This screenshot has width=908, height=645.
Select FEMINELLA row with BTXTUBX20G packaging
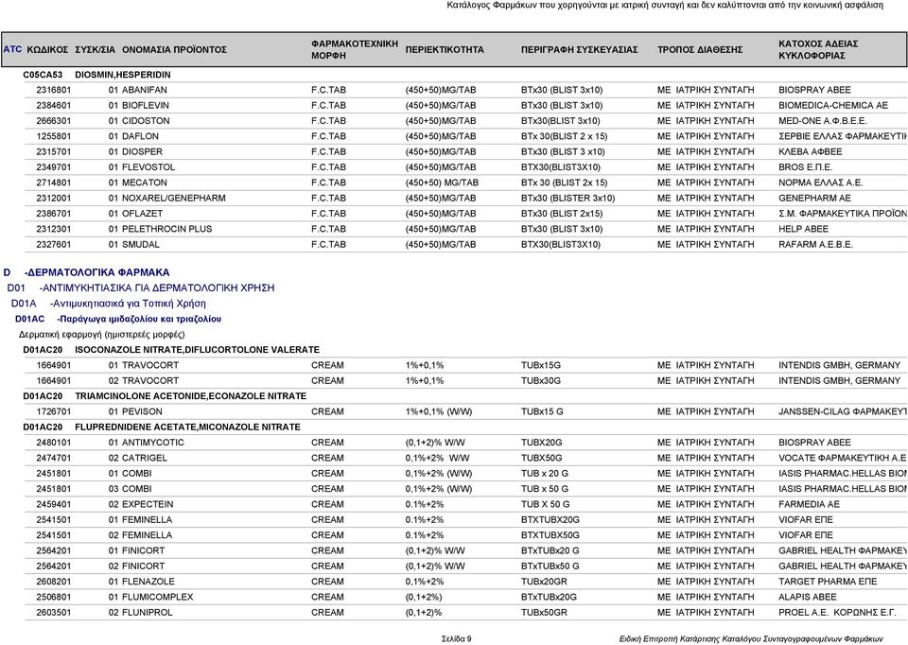click(x=465, y=520)
